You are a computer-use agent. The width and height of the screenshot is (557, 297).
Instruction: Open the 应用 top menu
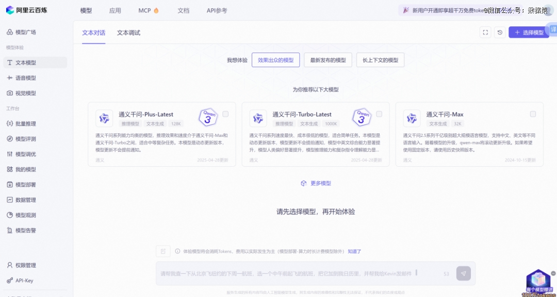pos(115,10)
